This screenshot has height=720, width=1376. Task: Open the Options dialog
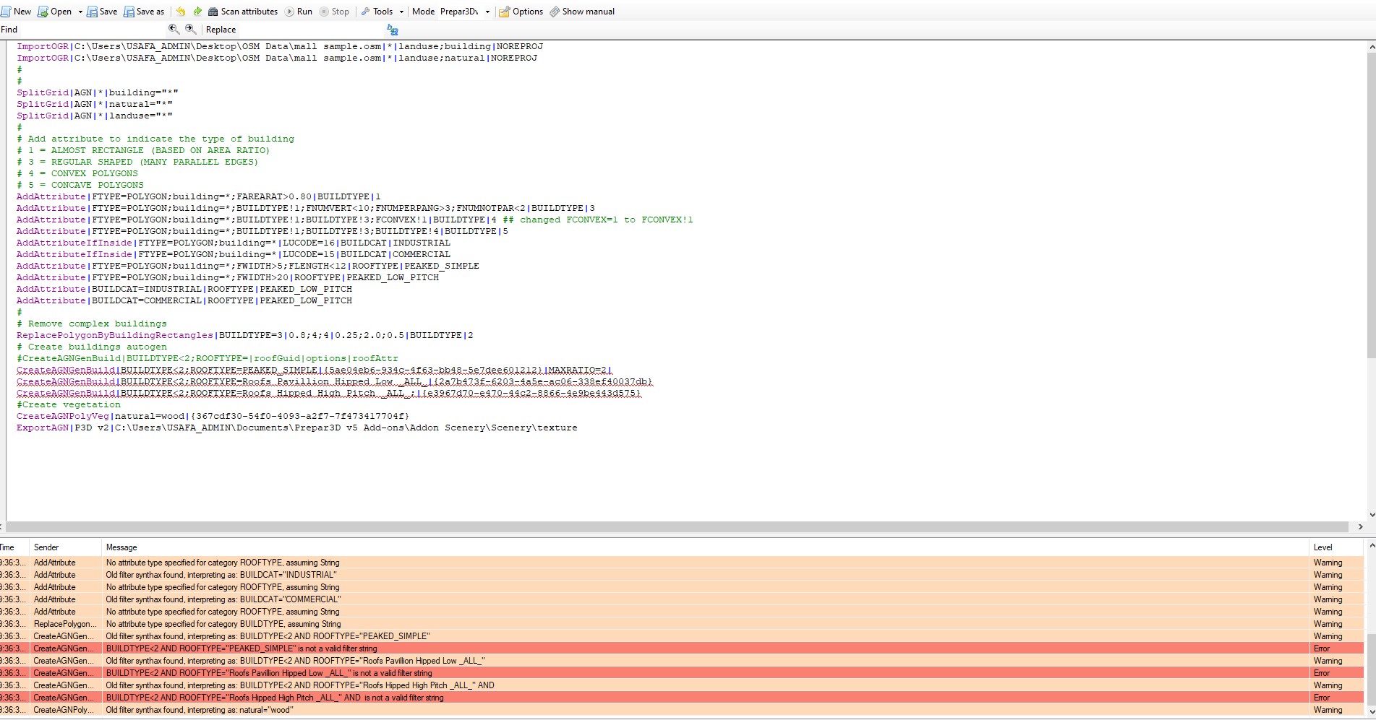(521, 12)
